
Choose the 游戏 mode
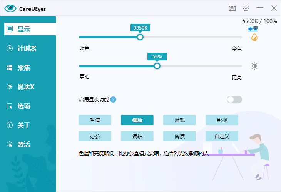(x=179, y=120)
